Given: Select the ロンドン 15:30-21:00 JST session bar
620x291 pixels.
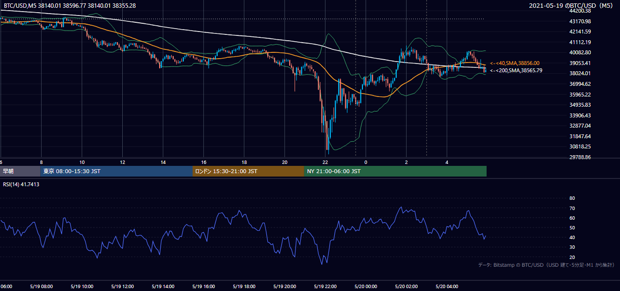Looking at the screenshot, I should pos(248,171).
